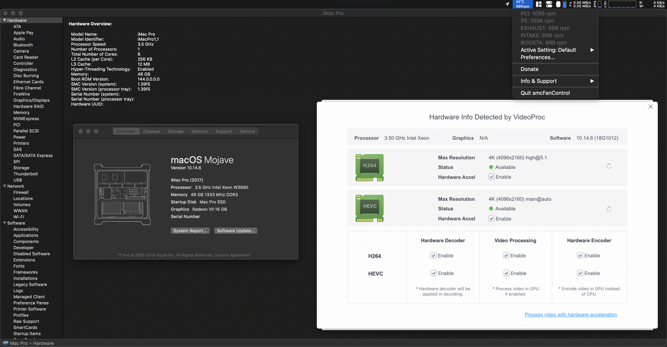Image resolution: width=667 pixels, height=347 pixels.
Task: Click the network MB/s monitor in menu bar
Action: (580, 4)
